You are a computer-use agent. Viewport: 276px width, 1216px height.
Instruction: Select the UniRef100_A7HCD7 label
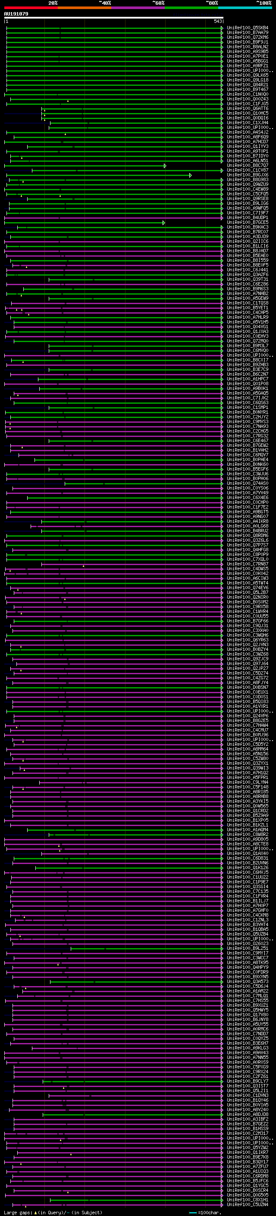click(x=247, y=141)
